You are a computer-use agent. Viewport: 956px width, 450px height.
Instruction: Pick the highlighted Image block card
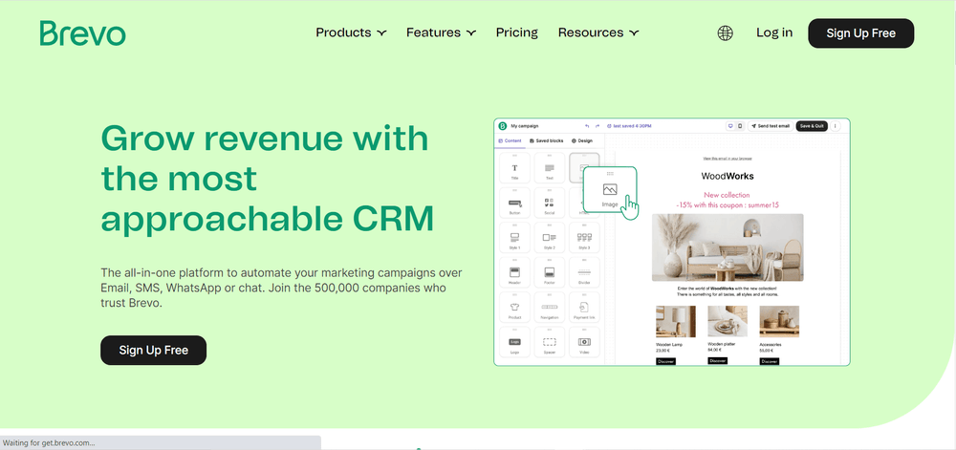coord(610,189)
